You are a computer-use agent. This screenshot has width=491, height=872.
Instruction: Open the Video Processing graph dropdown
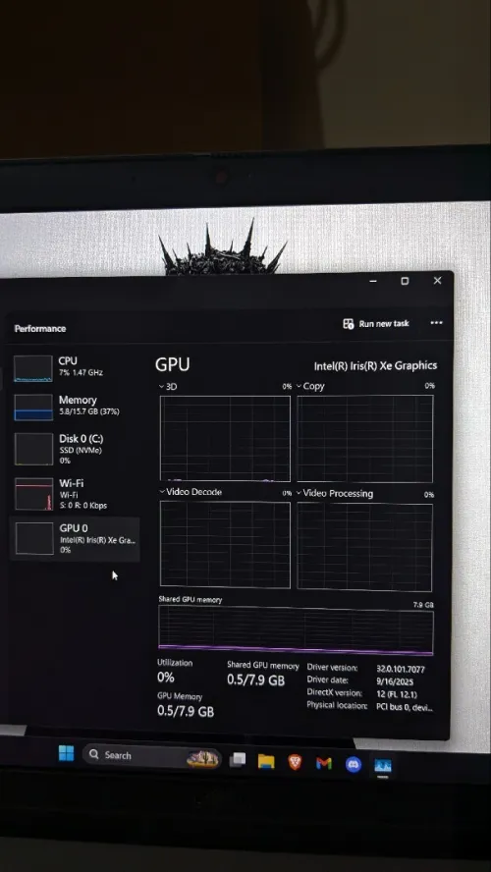(x=334, y=494)
